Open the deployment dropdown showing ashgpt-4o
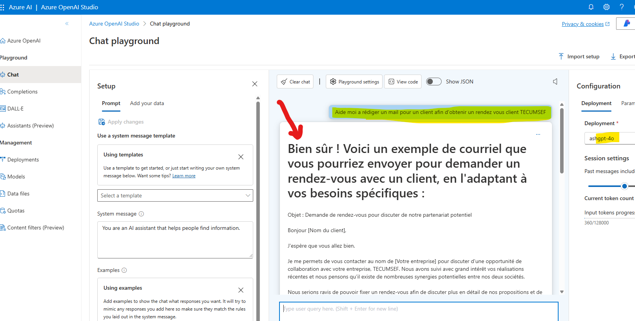Image resolution: width=635 pixels, height=321 pixels. tap(610, 138)
